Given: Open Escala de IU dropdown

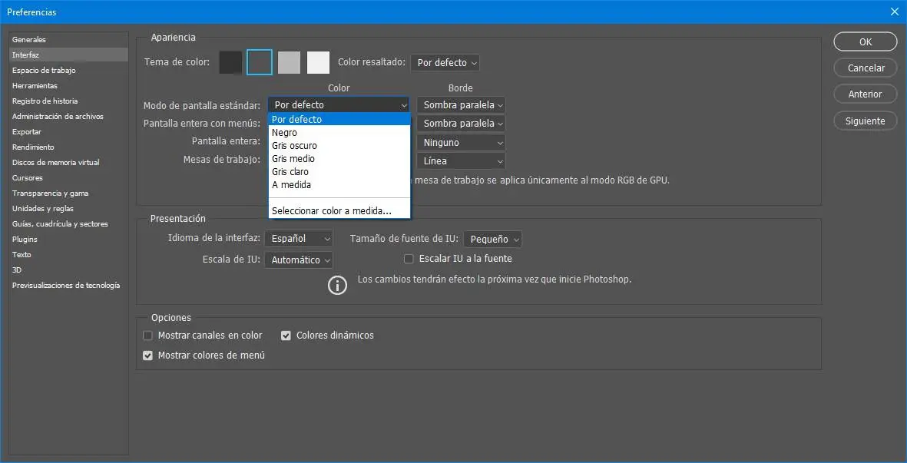Looking at the screenshot, I should 299,260.
